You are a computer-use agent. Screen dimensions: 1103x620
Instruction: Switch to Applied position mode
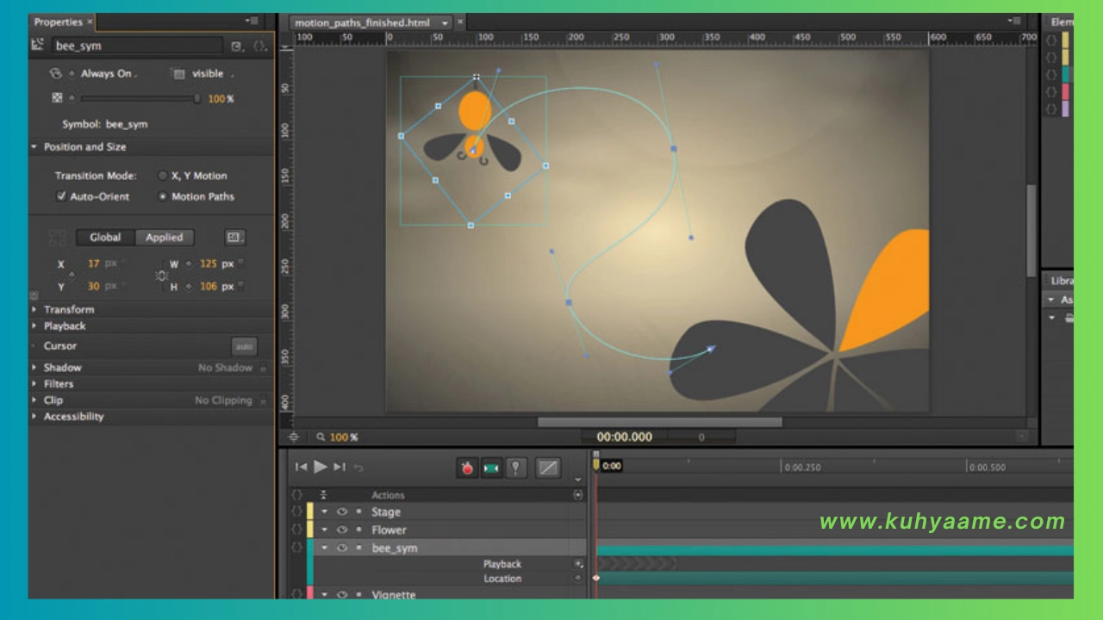(x=164, y=238)
